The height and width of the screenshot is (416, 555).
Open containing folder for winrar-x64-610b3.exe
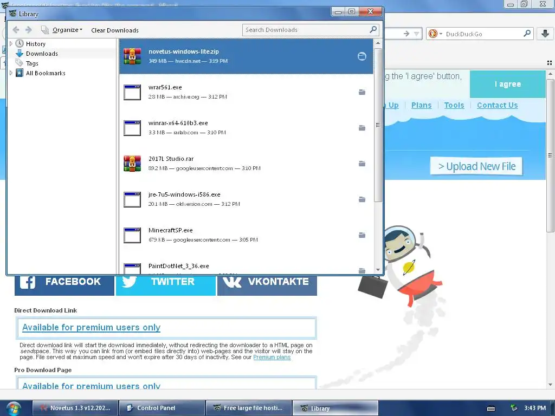click(362, 128)
